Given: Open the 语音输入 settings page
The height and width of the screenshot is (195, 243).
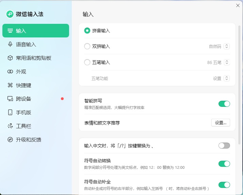Looking at the screenshot, I should pos(36,44).
